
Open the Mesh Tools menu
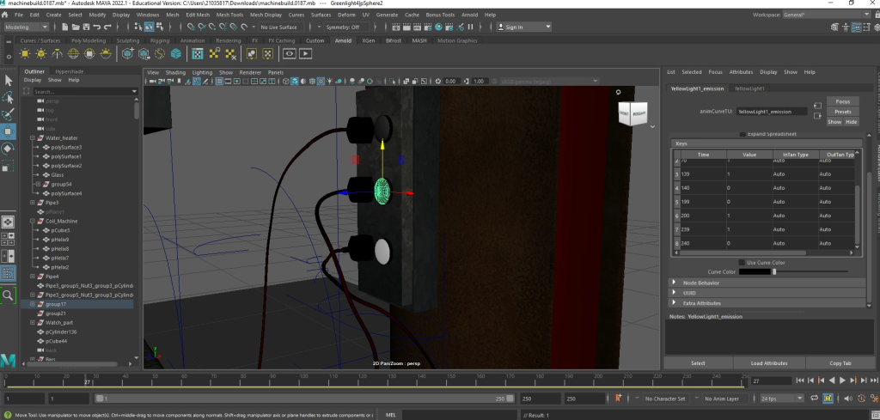pos(229,15)
